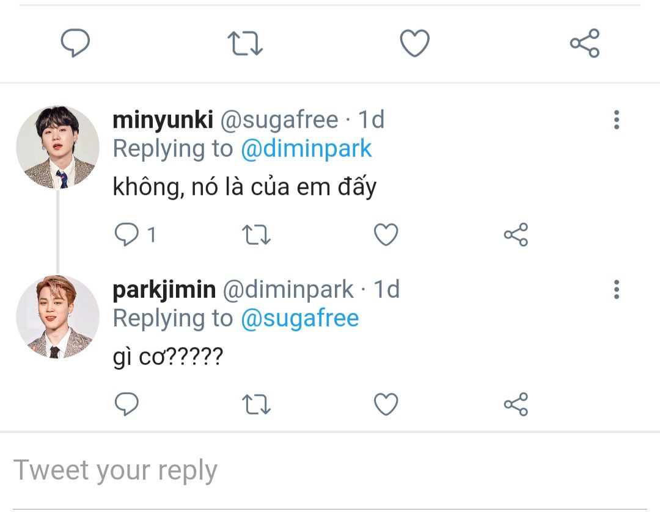Retweet parkjimin's reply

257,404
